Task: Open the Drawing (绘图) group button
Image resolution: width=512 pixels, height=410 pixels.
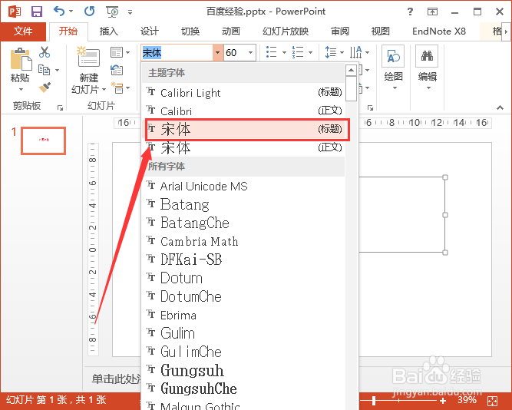Action: (393, 68)
